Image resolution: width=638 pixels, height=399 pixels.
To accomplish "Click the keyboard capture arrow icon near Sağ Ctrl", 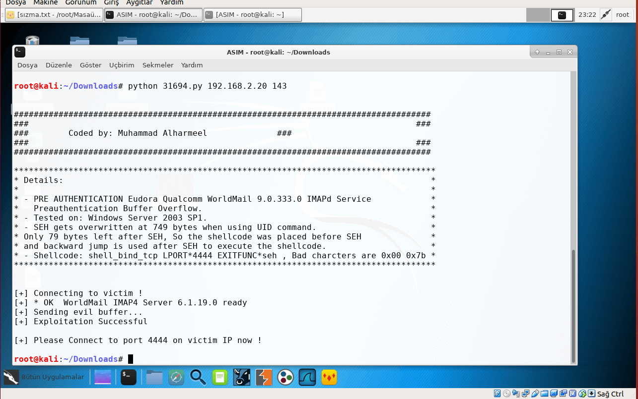I will (592, 394).
